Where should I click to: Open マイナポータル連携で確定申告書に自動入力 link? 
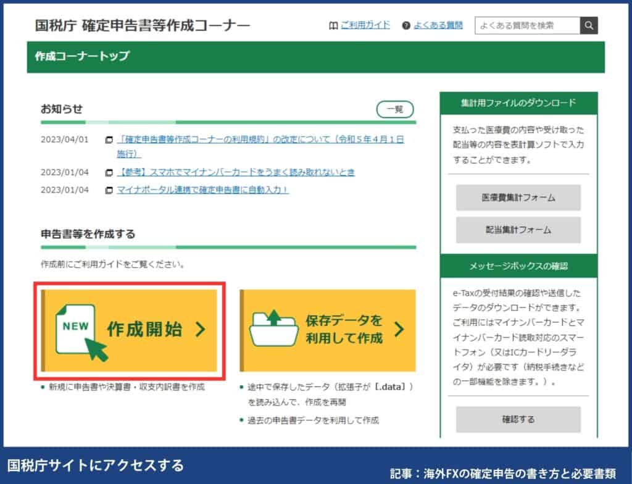click(x=202, y=190)
